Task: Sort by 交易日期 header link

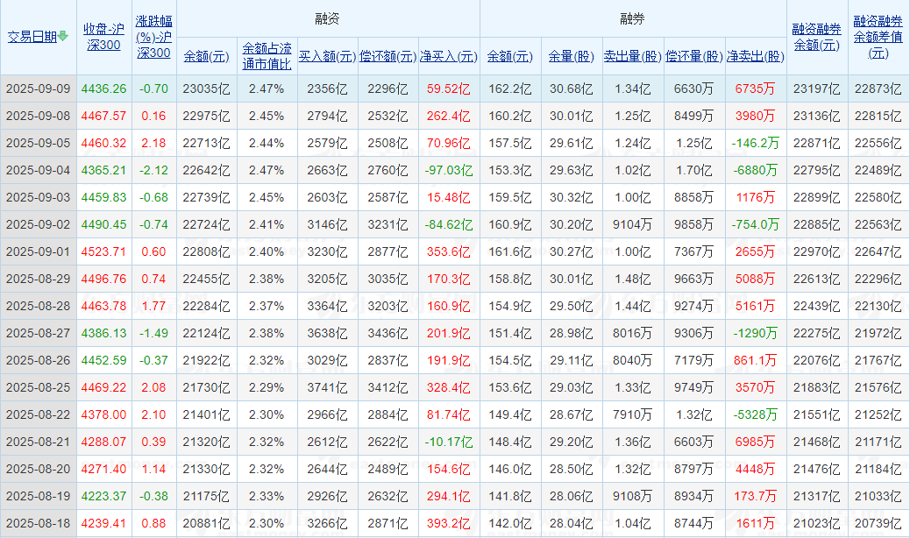Action: [32, 37]
